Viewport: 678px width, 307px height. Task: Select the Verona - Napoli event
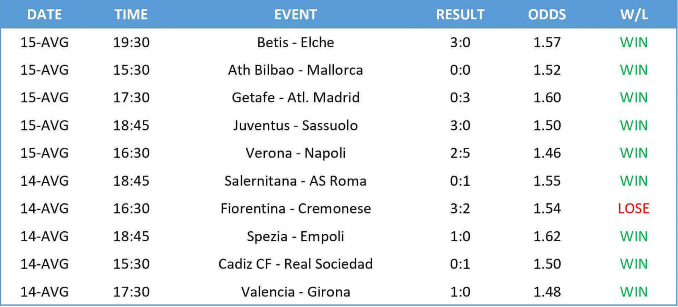click(x=295, y=153)
